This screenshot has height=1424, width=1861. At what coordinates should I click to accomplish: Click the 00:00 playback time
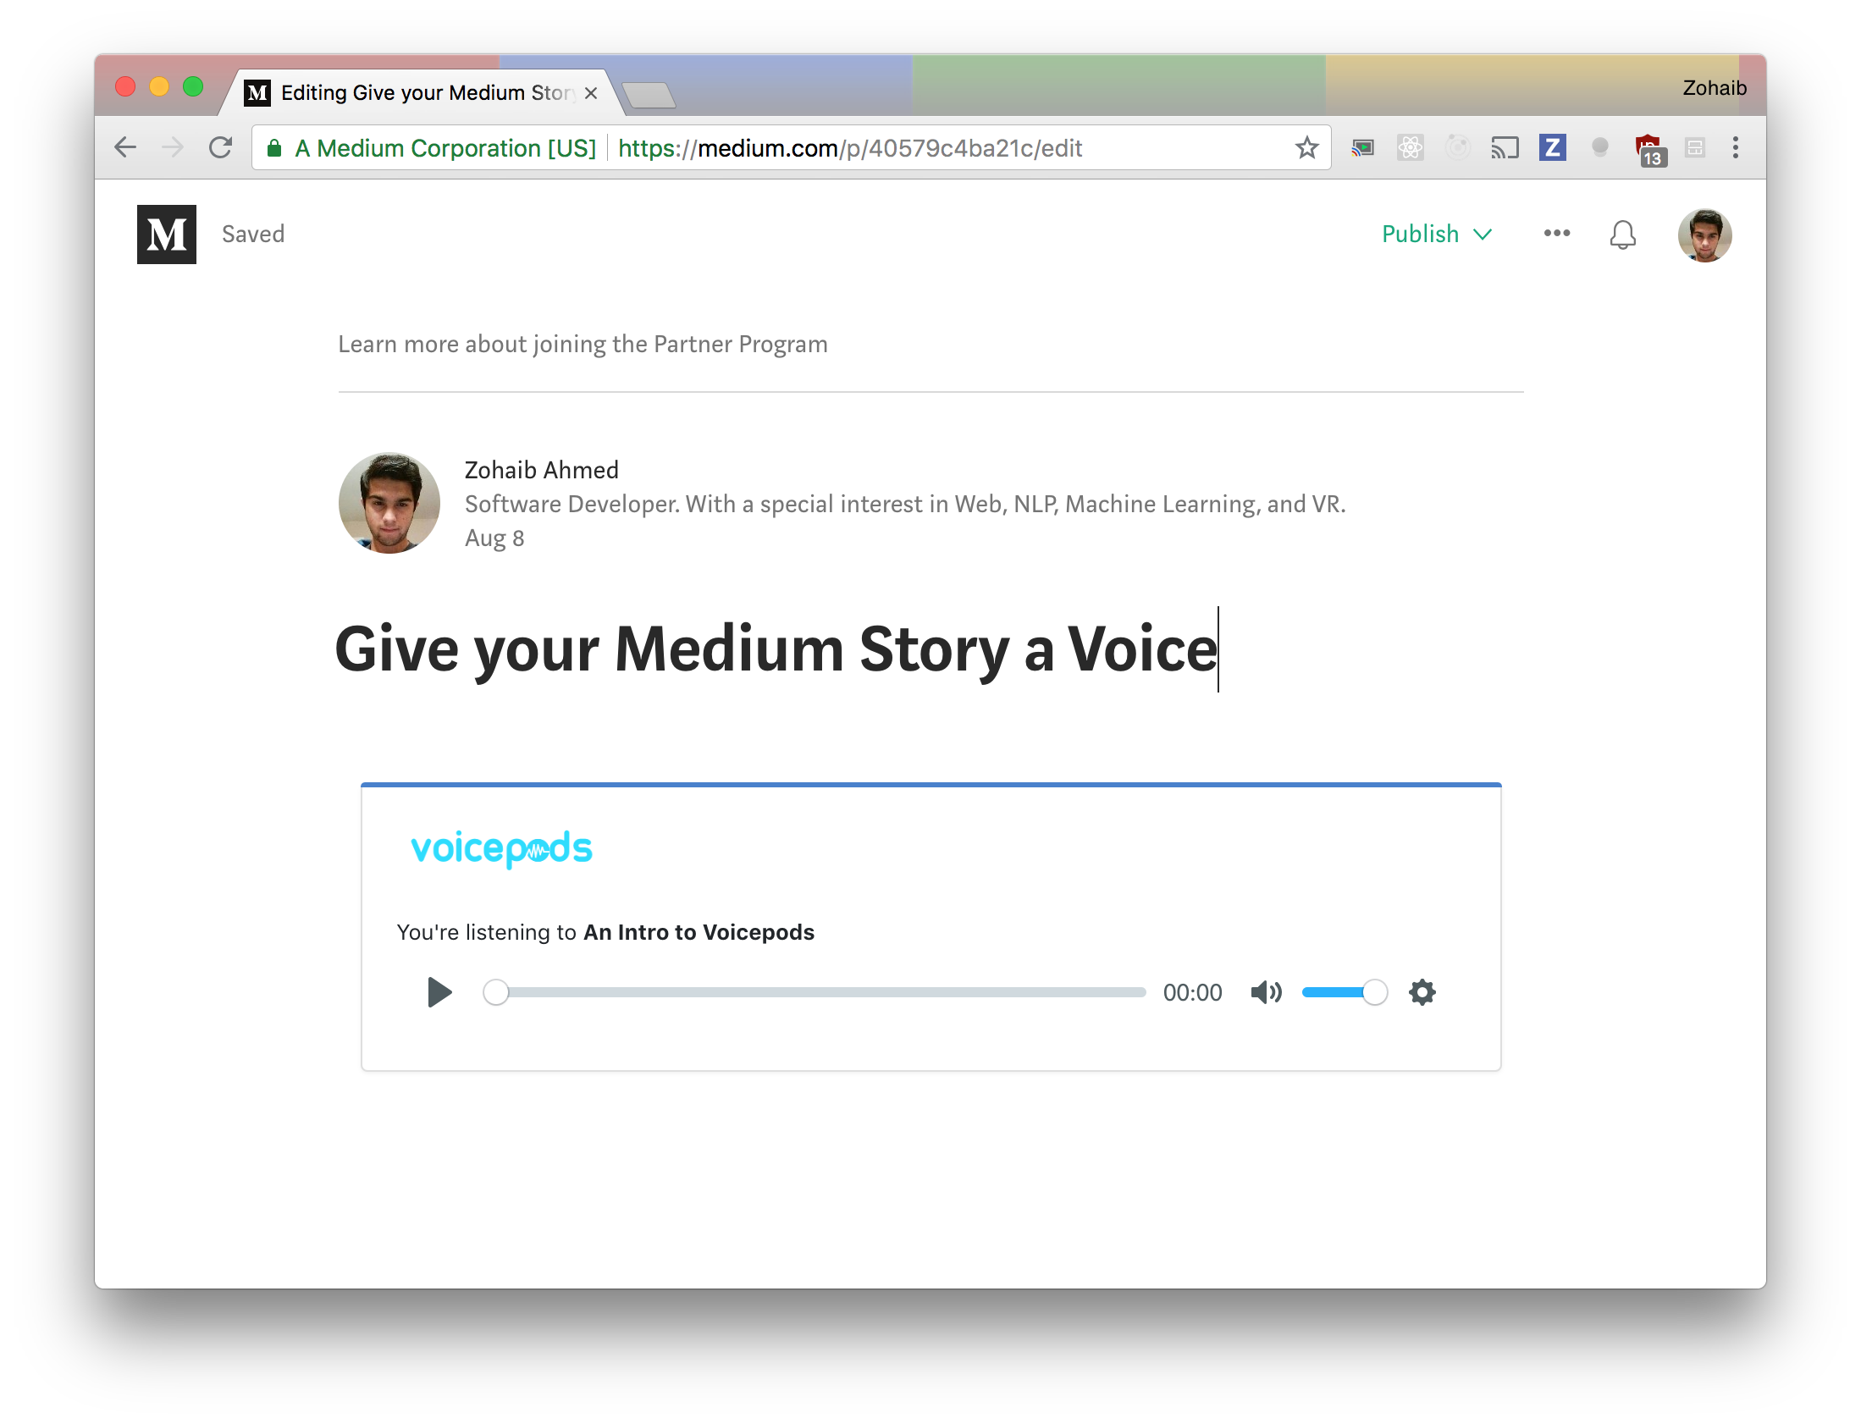[1191, 992]
